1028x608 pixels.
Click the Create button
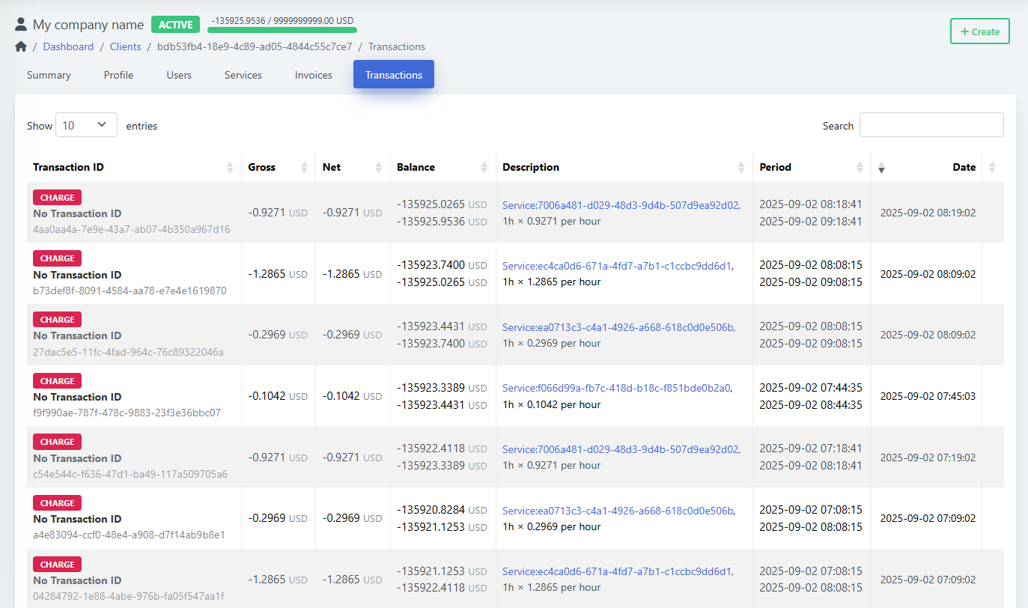tap(980, 31)
